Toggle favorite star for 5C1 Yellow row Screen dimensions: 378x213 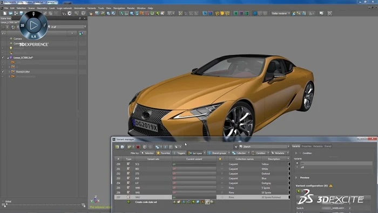coord(222,164)
